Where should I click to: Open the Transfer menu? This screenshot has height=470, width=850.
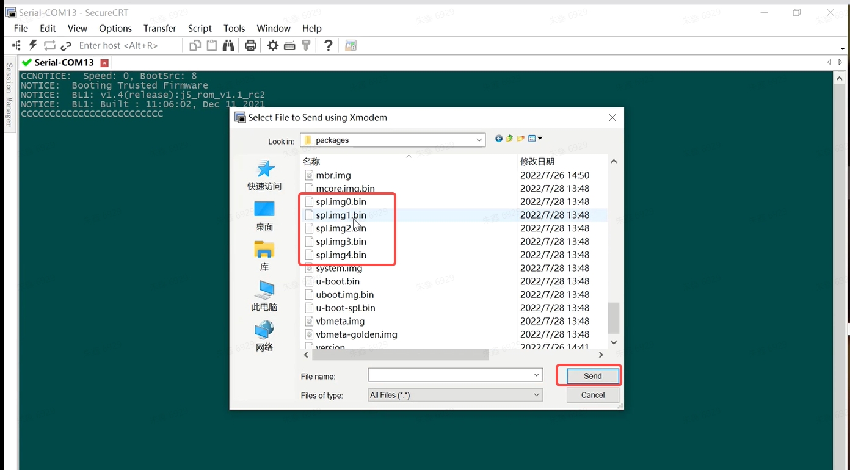click(x=159, y=28)
